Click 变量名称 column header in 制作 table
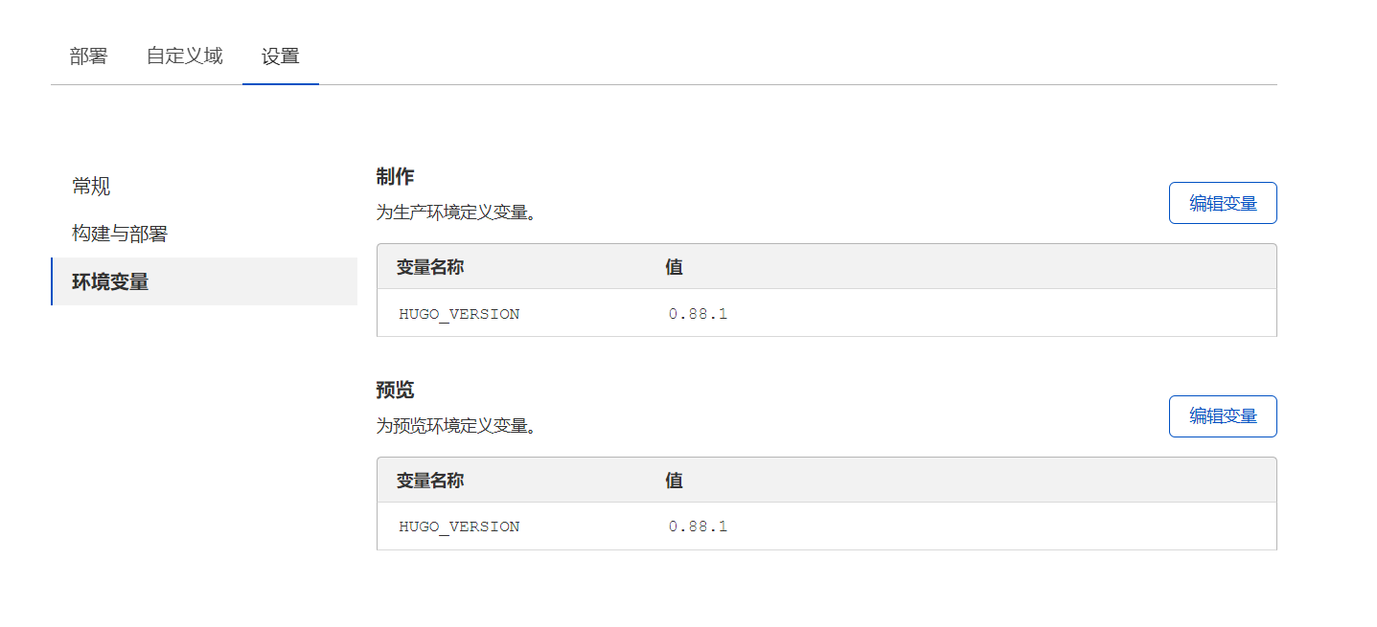The width and height of the screenshot is (1377, 627). coord(430,267)
